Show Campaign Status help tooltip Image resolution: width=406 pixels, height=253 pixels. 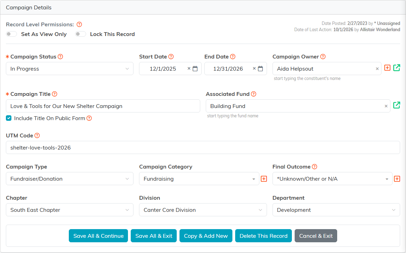(x=60, y=56)
